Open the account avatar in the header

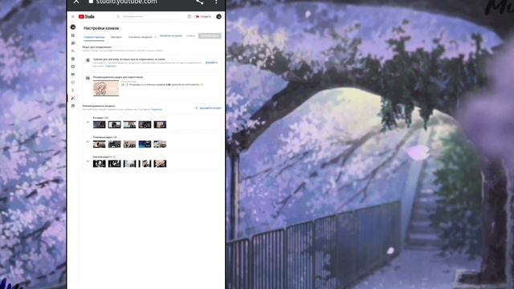point(218,16)
